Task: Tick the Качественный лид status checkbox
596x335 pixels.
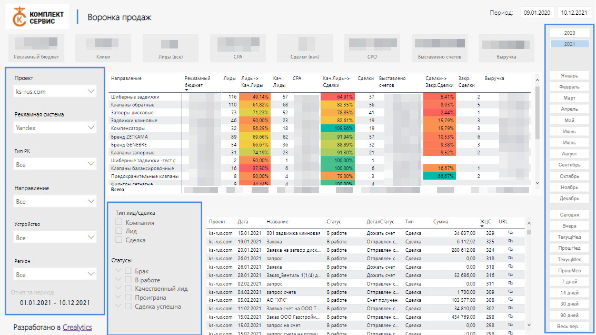Action: coord(128,289)
